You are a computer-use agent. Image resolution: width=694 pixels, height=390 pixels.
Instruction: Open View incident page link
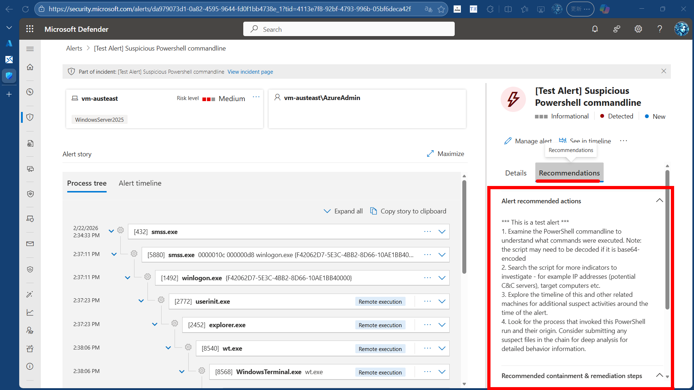click(250, 72)
